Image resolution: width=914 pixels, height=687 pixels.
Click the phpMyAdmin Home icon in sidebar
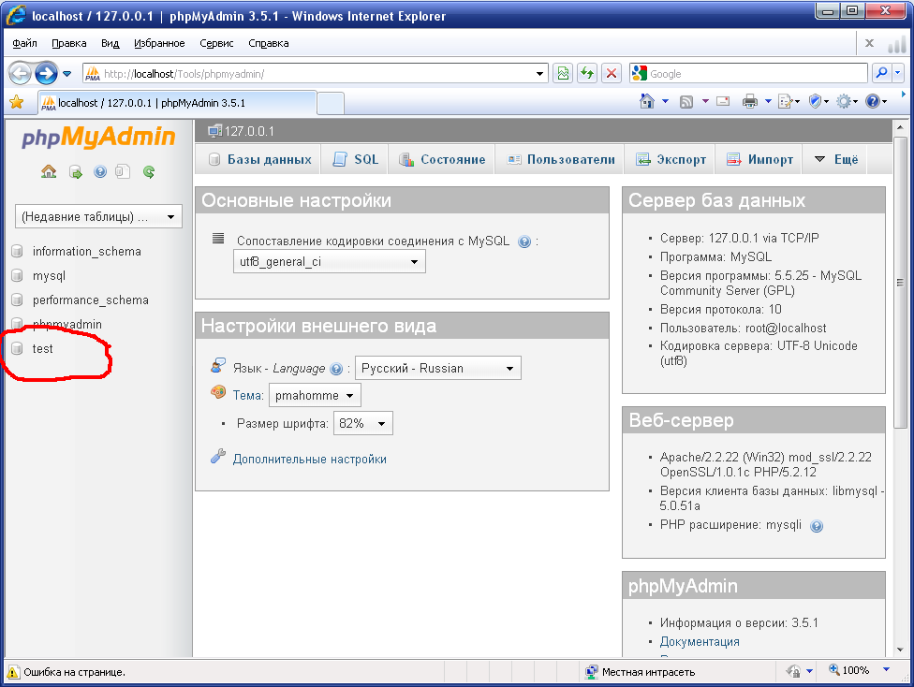49,171
